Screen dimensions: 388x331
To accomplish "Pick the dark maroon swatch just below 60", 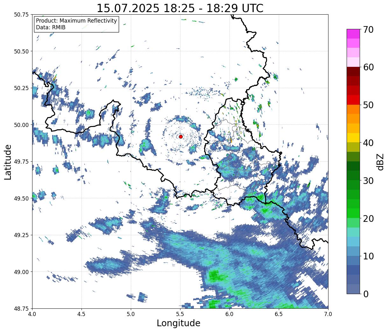I will [353, 72].
